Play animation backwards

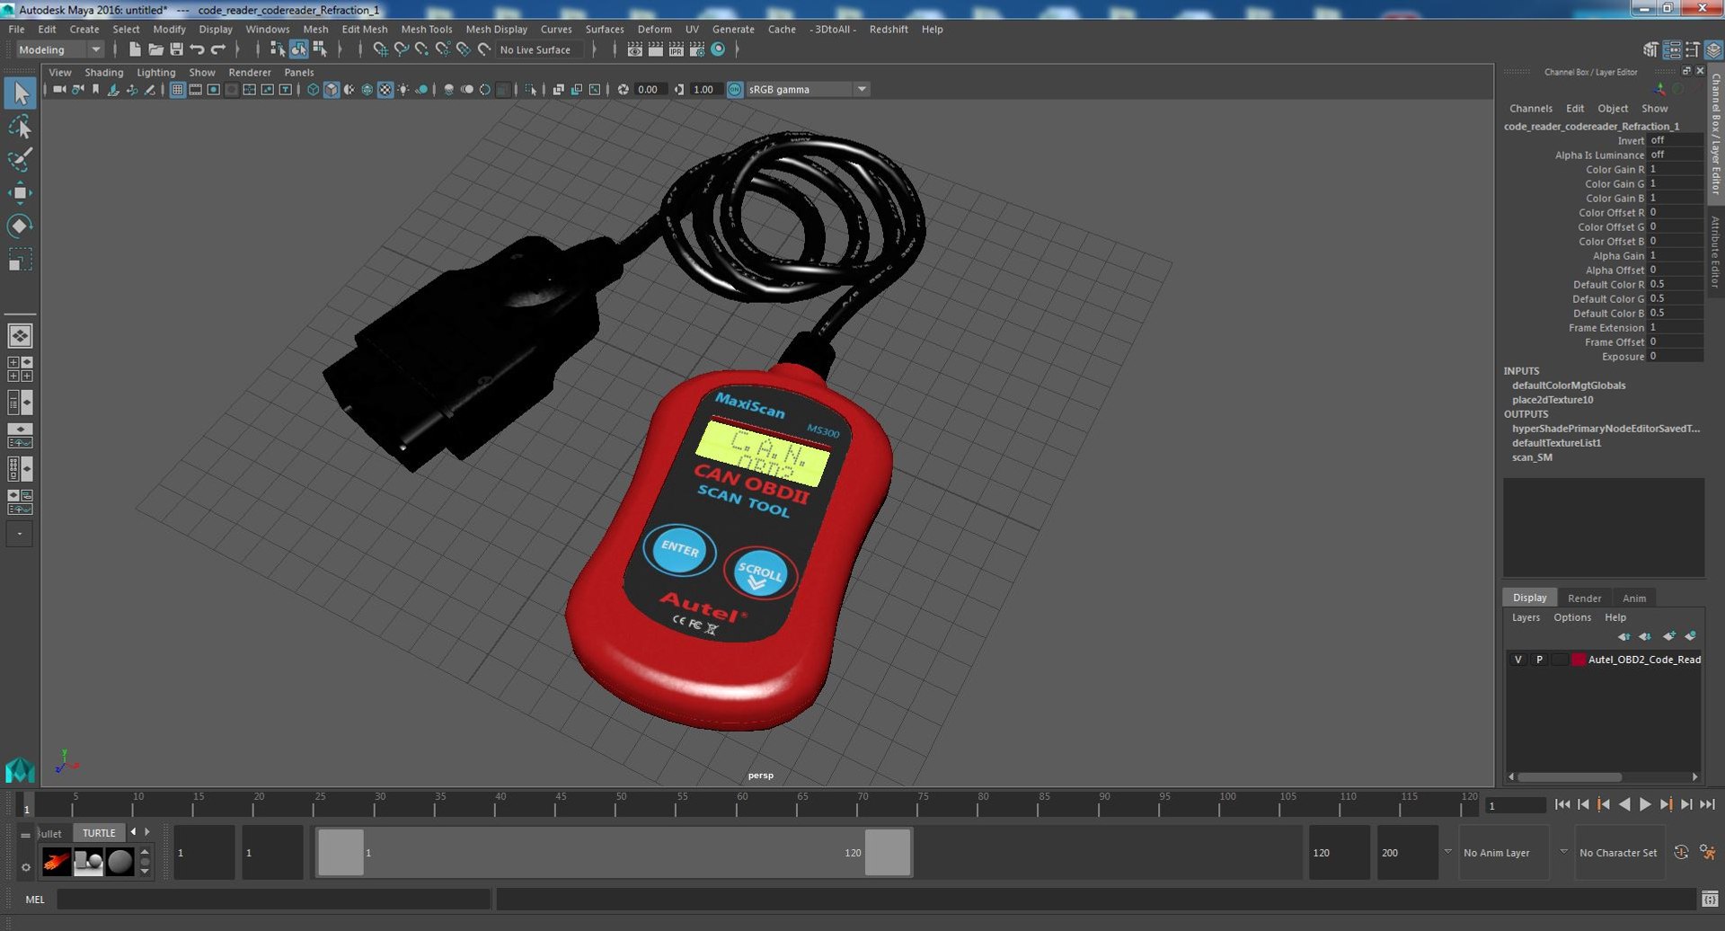click(1624, 804)
